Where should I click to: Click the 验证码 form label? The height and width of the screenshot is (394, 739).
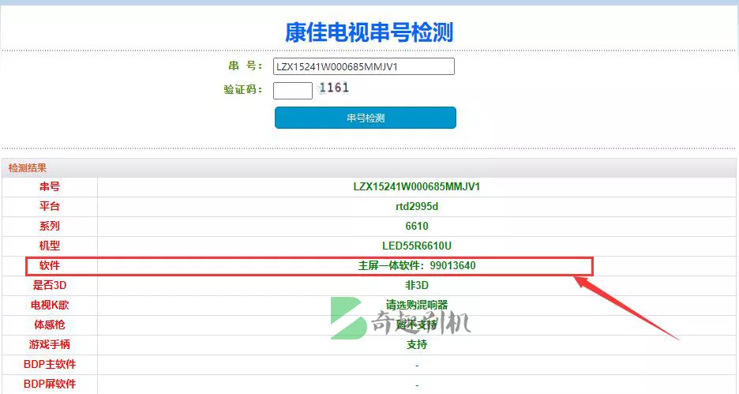pos(242,89)
